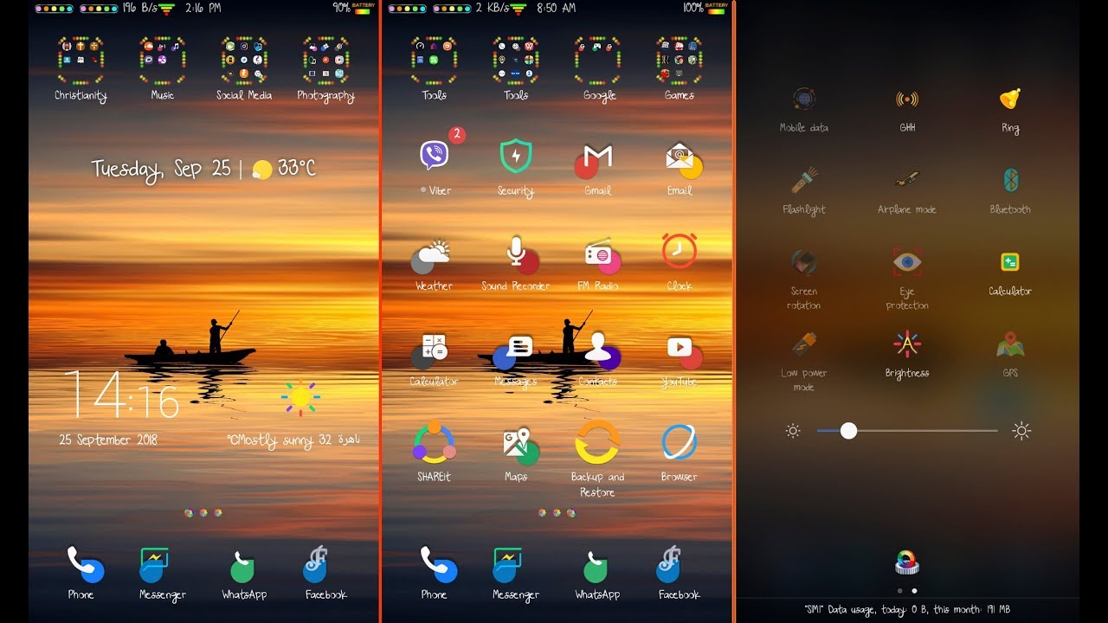The height and width of the screenshot is (623, 1108).
Task: Toggle Mobile data
Action: click(804, 99)
